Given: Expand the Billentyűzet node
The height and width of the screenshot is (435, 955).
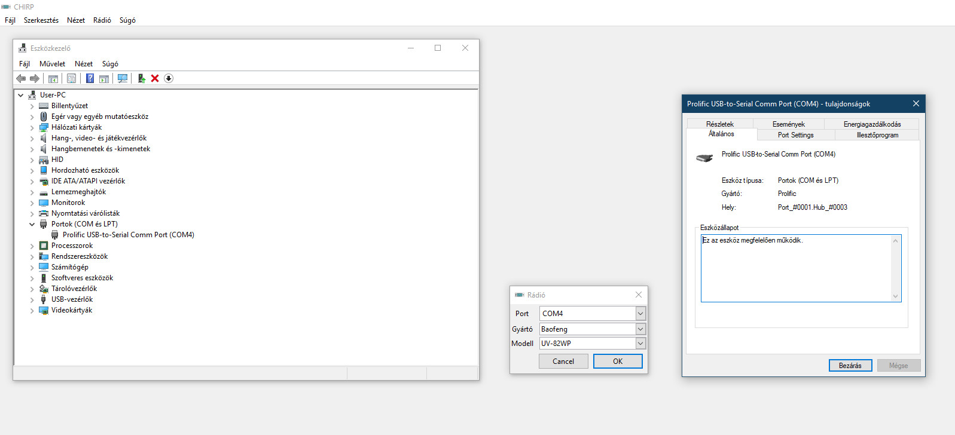Looking at the screenshot, I should coord(32,106).
